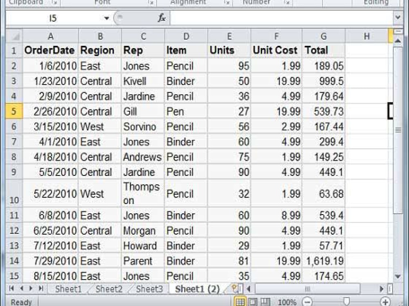Screen dimensions: 409x306
Task: Select row 5 header
Action: click(x=14, y=111)
